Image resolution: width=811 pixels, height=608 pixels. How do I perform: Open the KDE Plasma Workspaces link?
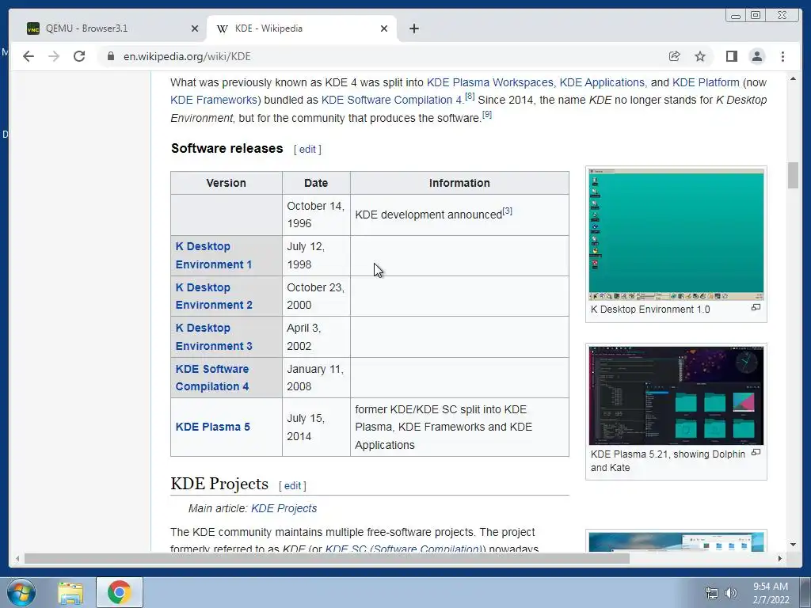point(489,82)
